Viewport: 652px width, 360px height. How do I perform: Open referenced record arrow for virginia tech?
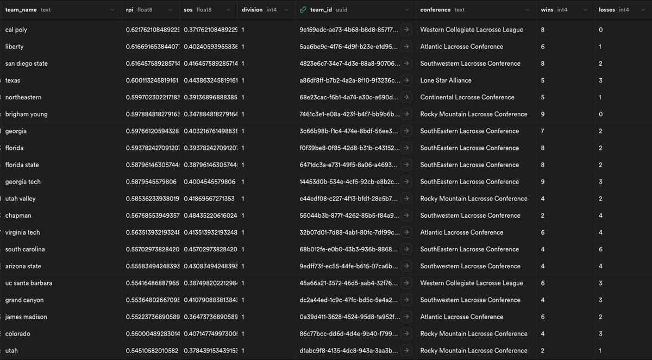[x=406, y=232]
